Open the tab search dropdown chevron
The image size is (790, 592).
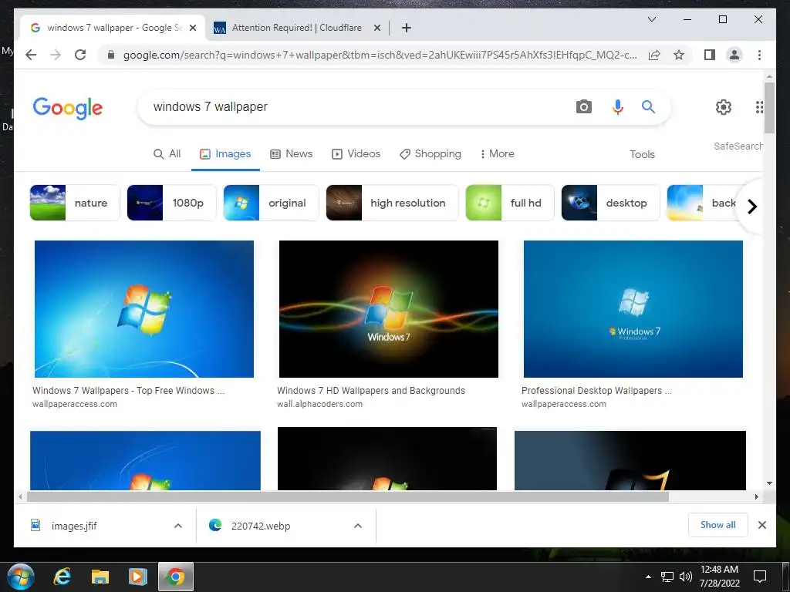pyautogui.click(x=651, y=19)
